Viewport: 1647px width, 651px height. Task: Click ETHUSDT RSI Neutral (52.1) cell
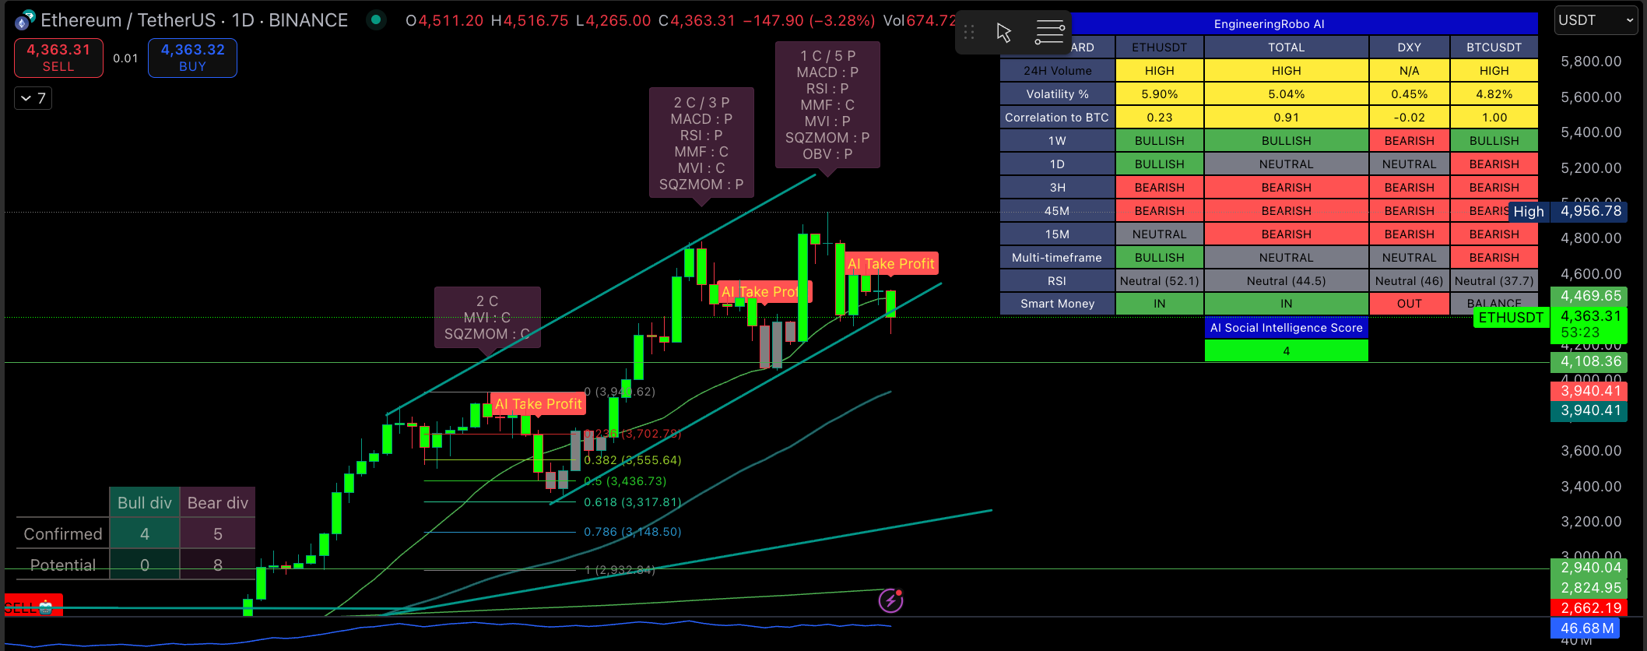point(1159,281)
